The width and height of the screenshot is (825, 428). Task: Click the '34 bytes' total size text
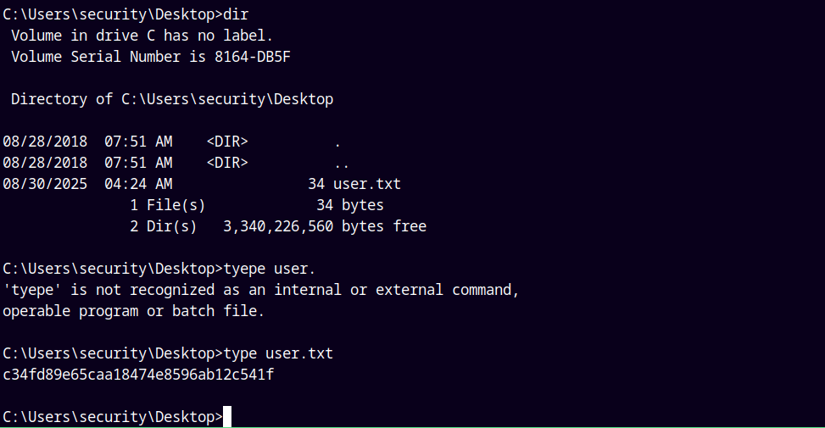pos(350,205)
